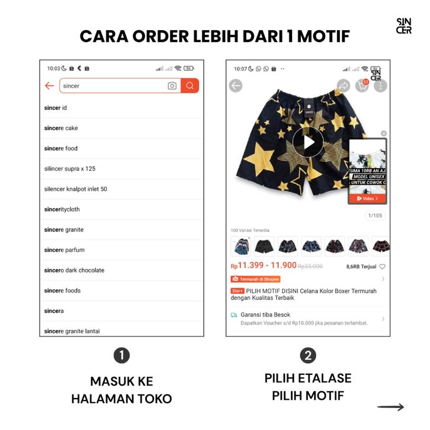Toggle the heart favorite icon
430x430 pixels.
(x=382, y=267)
